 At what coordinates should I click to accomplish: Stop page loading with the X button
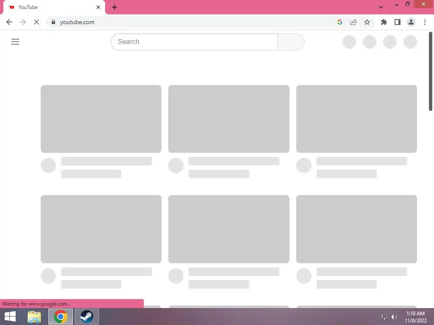36,22
